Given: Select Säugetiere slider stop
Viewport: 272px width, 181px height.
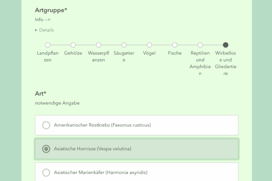Looking at the screenshot, I should coord(124,45).
